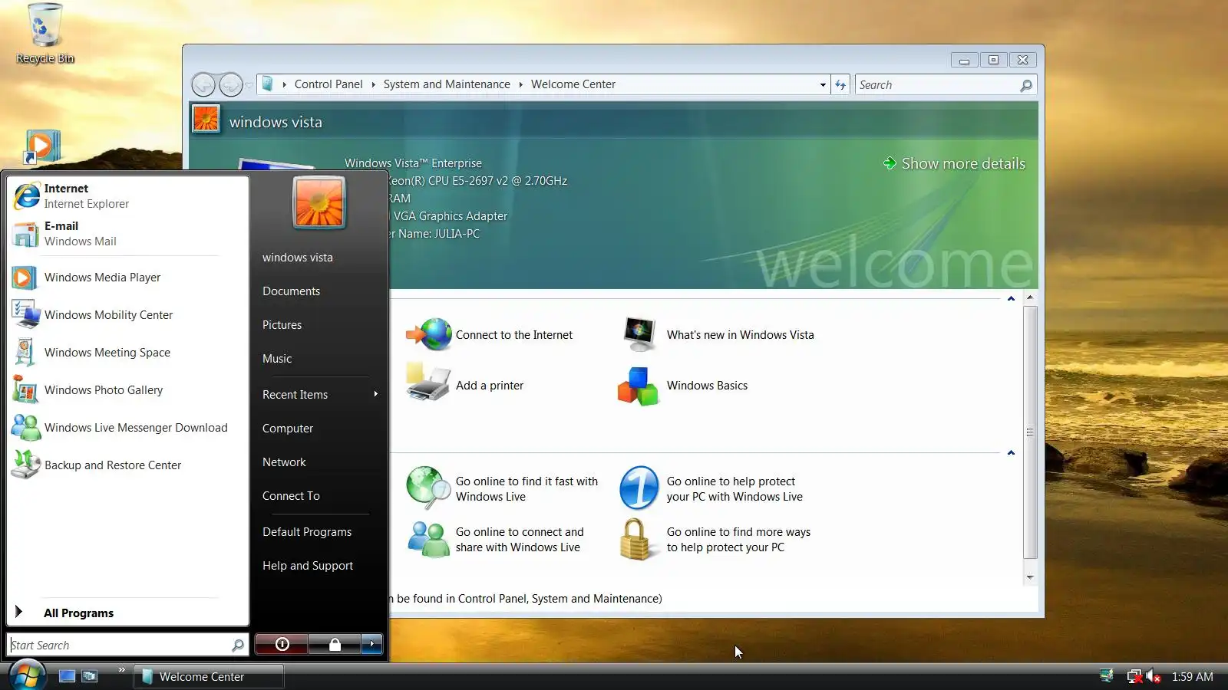
Task: Open Music from the Start menu
Action: click(x=277, y=359)
